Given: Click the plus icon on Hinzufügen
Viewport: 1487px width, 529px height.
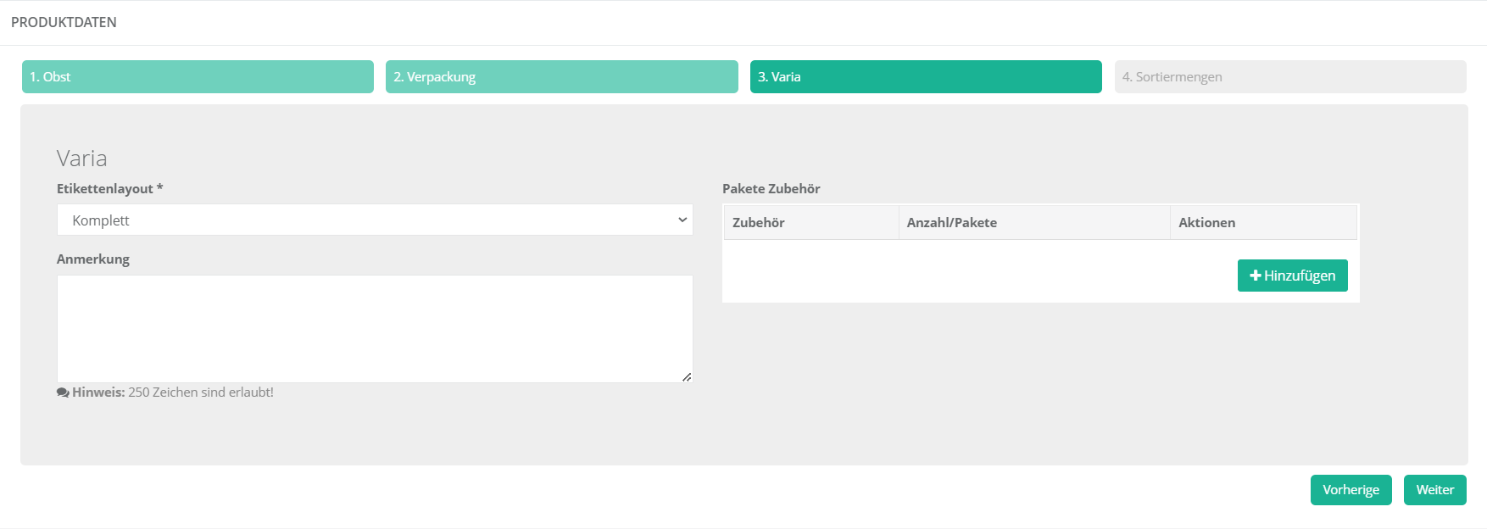Looking at the screenshot, I should click(x=1256, y=276).
